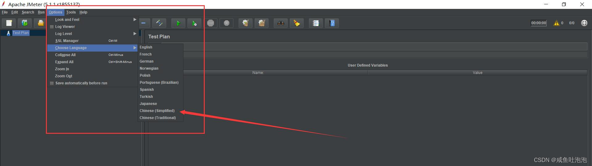Viewport: 592px width, 166px height.
Task: Click the Options menu
Action: click(x=55, y=12)
